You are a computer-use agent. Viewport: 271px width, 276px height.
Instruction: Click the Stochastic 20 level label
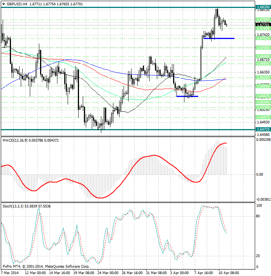(x=259, y=256)
